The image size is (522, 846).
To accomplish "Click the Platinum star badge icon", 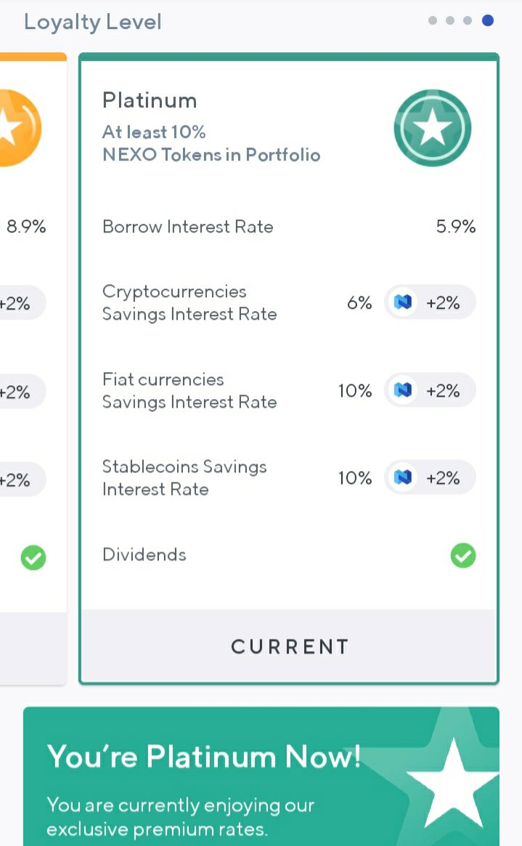I will [x=432, y=128].
